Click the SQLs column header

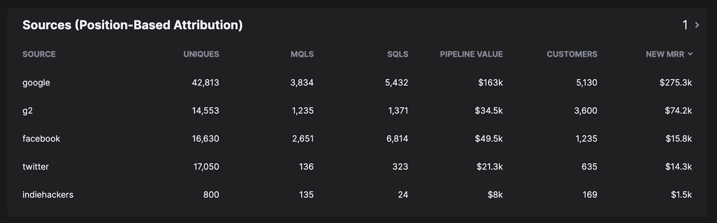(397, 54)
